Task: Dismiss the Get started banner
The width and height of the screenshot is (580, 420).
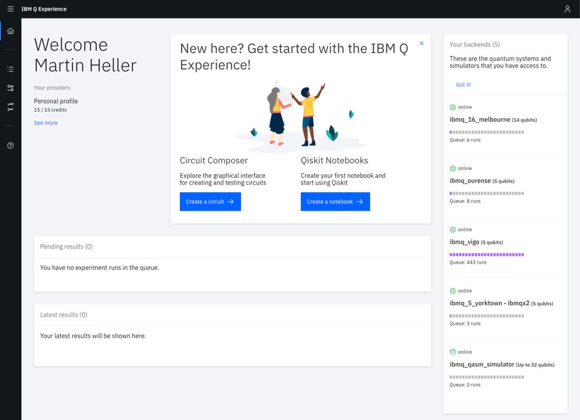Action: (421, 43)
